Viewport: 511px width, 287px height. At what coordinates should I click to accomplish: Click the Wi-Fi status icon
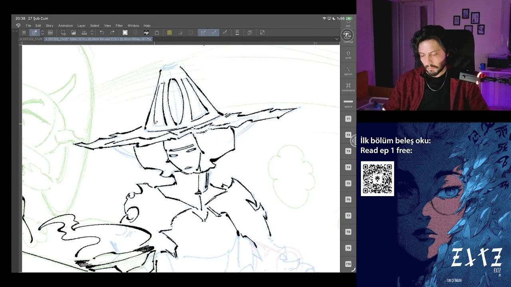pos(324,18)
